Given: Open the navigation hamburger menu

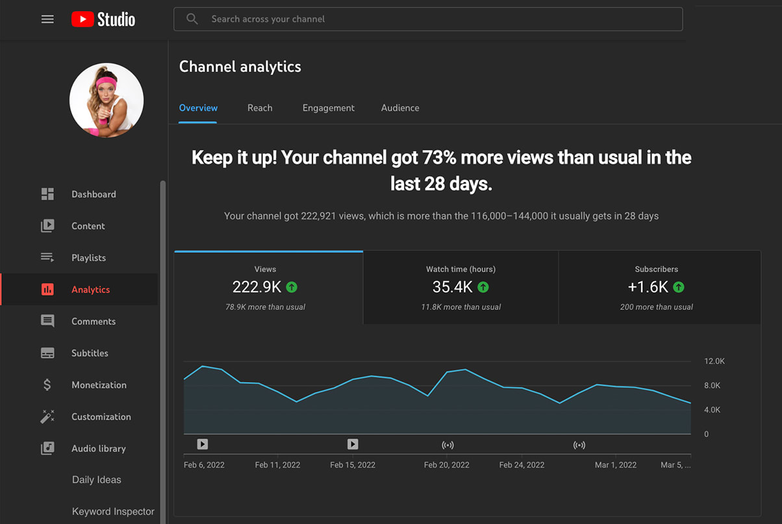Looking at the screenshot, I should tap(47, 19).
